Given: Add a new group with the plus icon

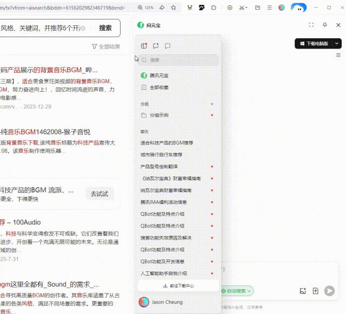Looking at the screenshot, I should click(212, 104).
